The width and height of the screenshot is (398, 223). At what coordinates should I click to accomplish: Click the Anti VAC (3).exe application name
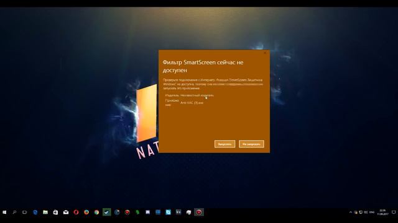pyautogui.click(x=192, y=103)
